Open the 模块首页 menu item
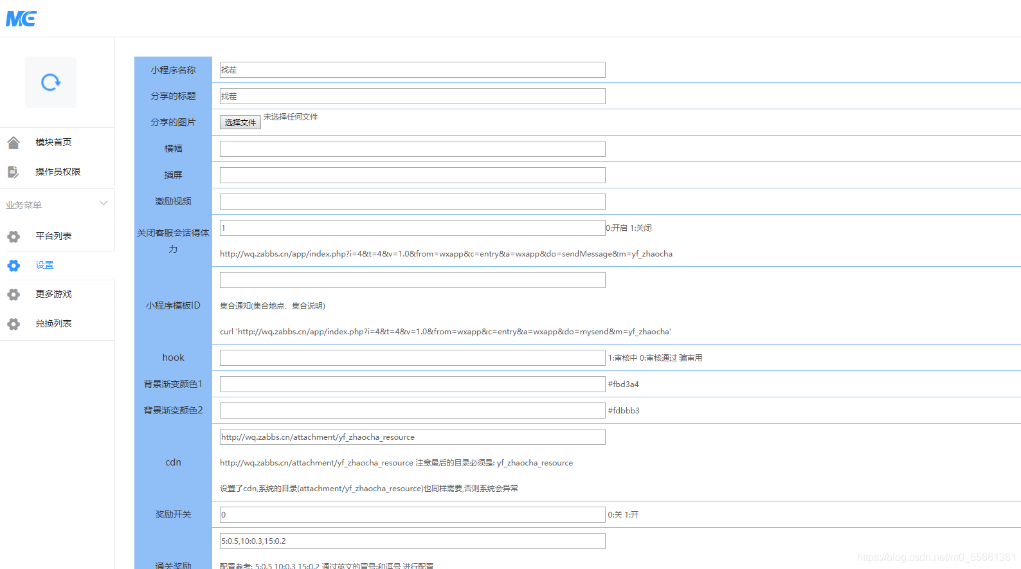This screenshot has height=569, width=1021. pos(53,142)
